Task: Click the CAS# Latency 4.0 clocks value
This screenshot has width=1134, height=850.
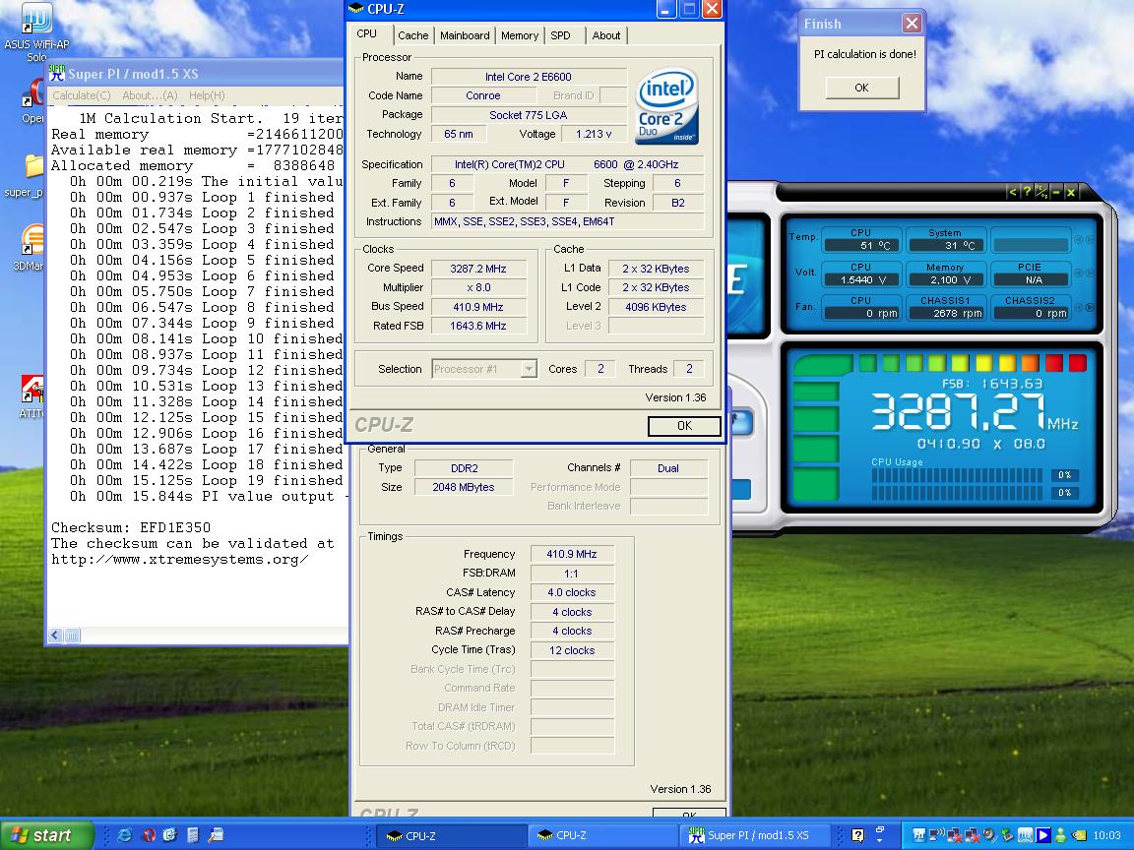Action: pyautogui.click(x=572, y=592)
